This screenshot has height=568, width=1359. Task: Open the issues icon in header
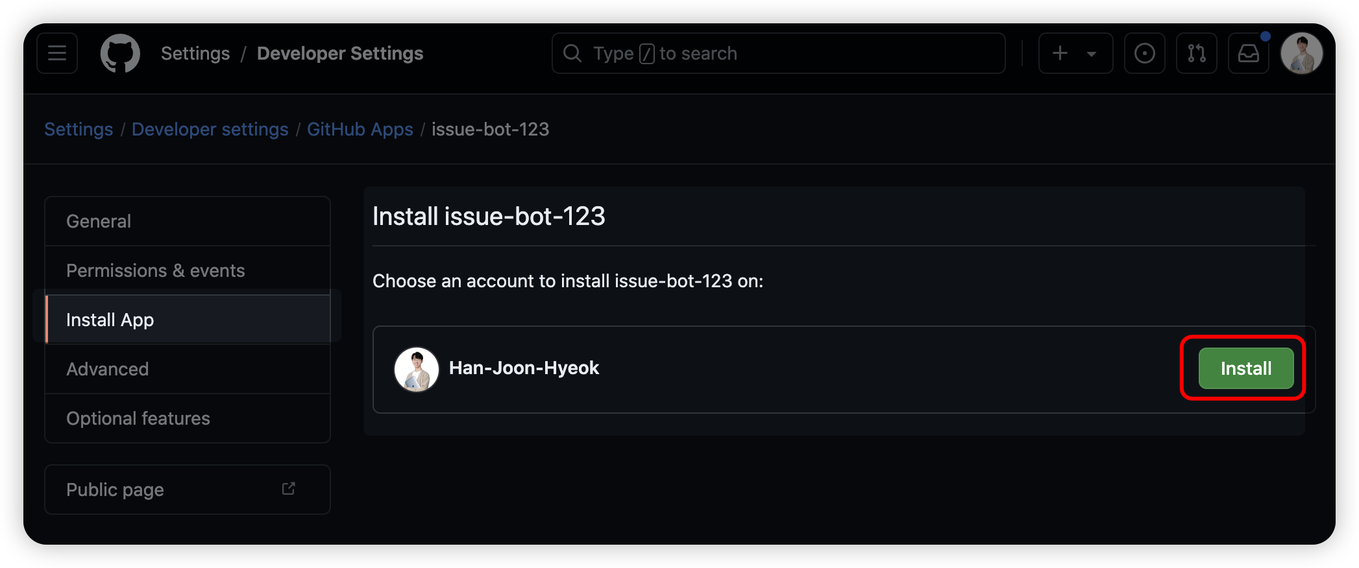click(1144, 53)
